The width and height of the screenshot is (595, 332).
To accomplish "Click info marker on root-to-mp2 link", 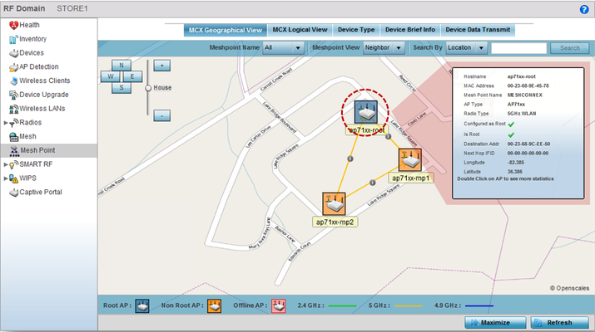I will [x=350, y=159].
